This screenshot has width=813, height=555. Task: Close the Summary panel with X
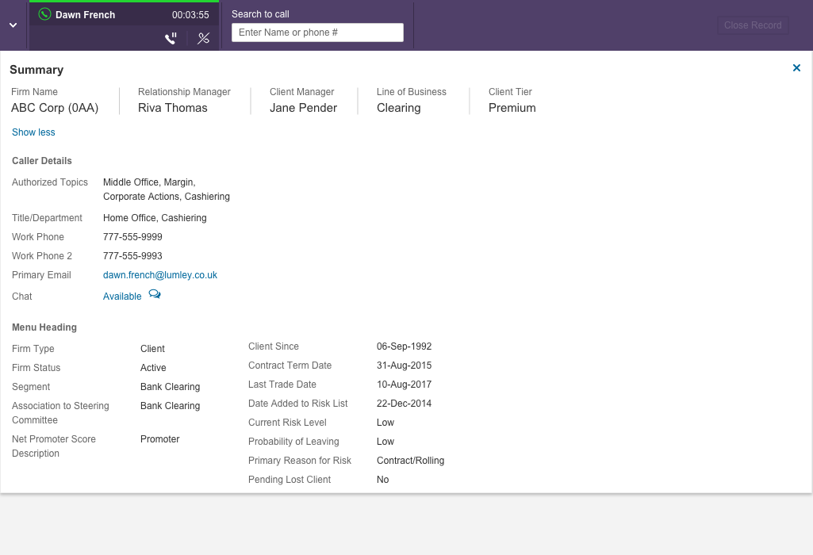(796, 68)
